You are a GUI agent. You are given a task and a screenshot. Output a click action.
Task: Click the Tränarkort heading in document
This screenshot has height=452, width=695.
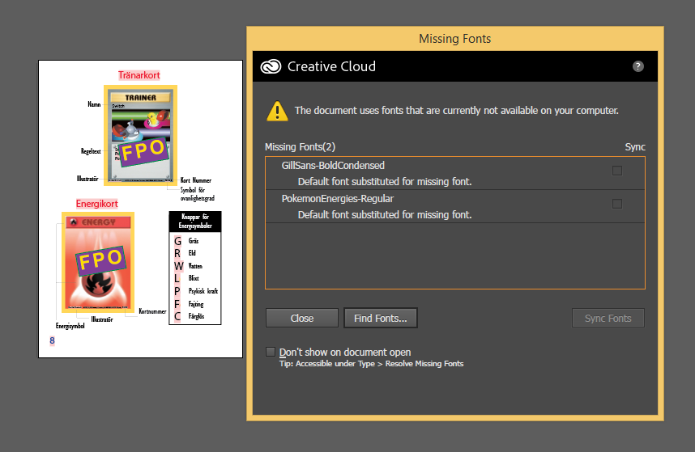(x=139, y=75)
